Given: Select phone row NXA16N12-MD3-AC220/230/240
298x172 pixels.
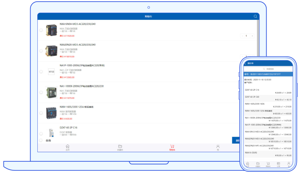Looking at the screenshot, I should pos(268,133).
